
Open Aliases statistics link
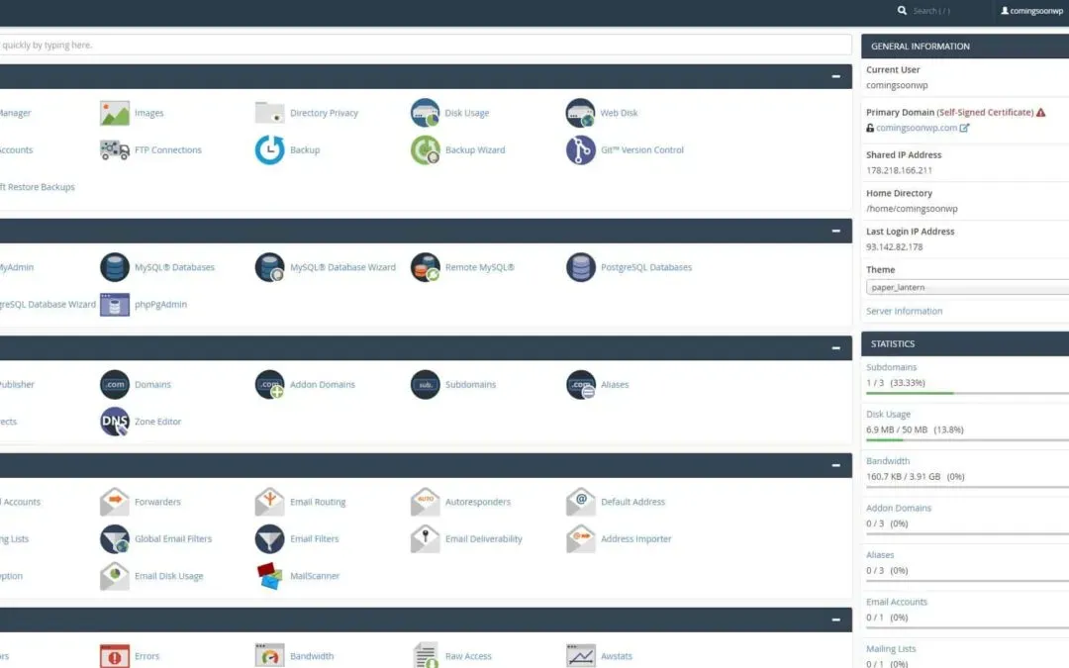pyautogui.click(x=880, y=555)
